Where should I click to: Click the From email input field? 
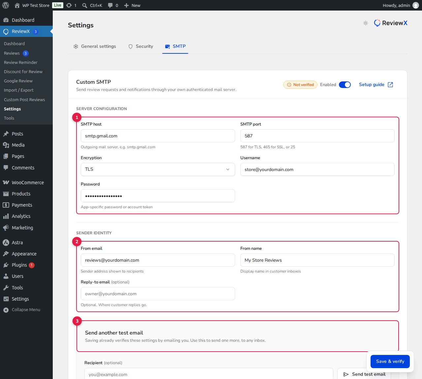pyautogui.click(x=158, y=260)
